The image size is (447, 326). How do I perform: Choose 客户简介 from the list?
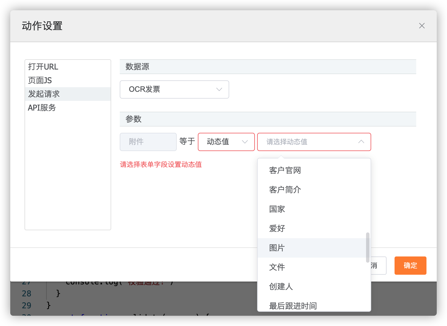pyautogui.click(x=285, y=190)
